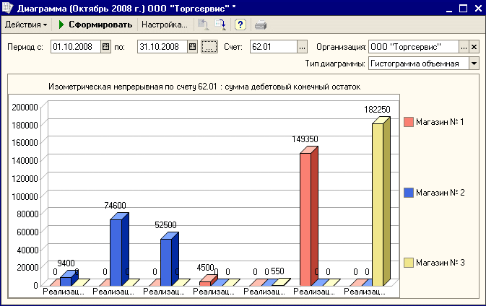Click the period start date field 01.10.2008
The image size is (486, 306).
(76, 47)
